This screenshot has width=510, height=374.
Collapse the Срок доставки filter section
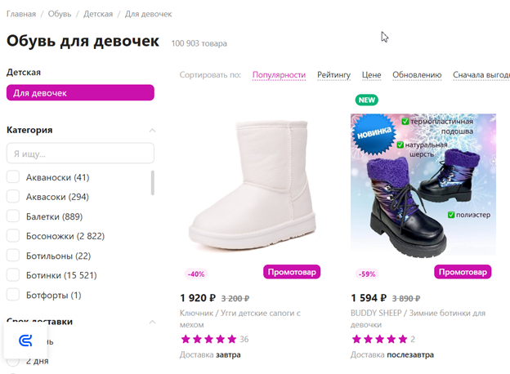(x=152, y=322)
